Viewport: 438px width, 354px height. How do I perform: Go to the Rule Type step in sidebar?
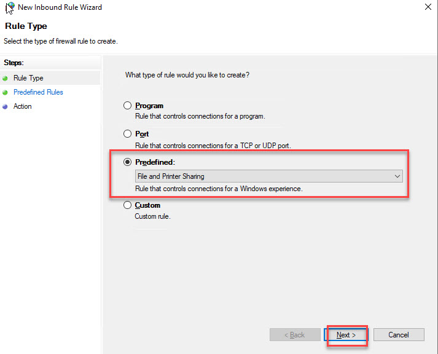(x=28, y=78)
